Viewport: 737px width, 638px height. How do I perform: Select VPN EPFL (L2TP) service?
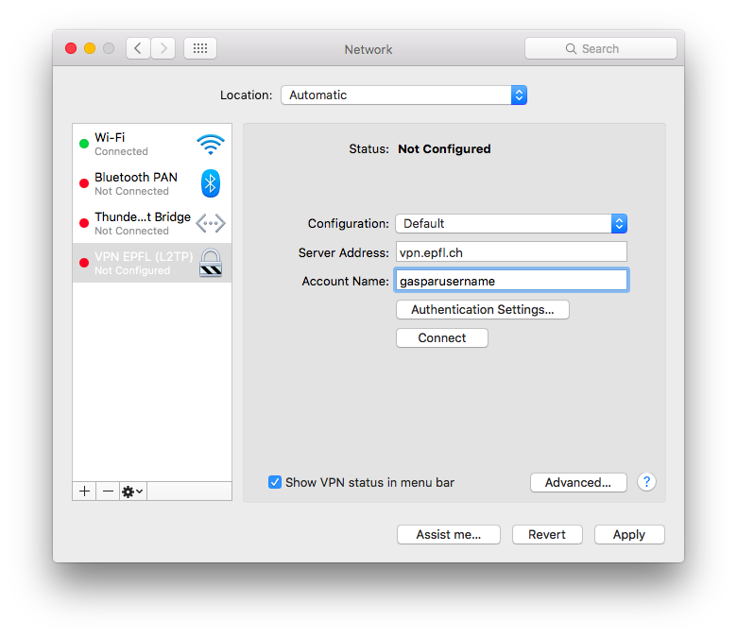(x=152, y=263)
